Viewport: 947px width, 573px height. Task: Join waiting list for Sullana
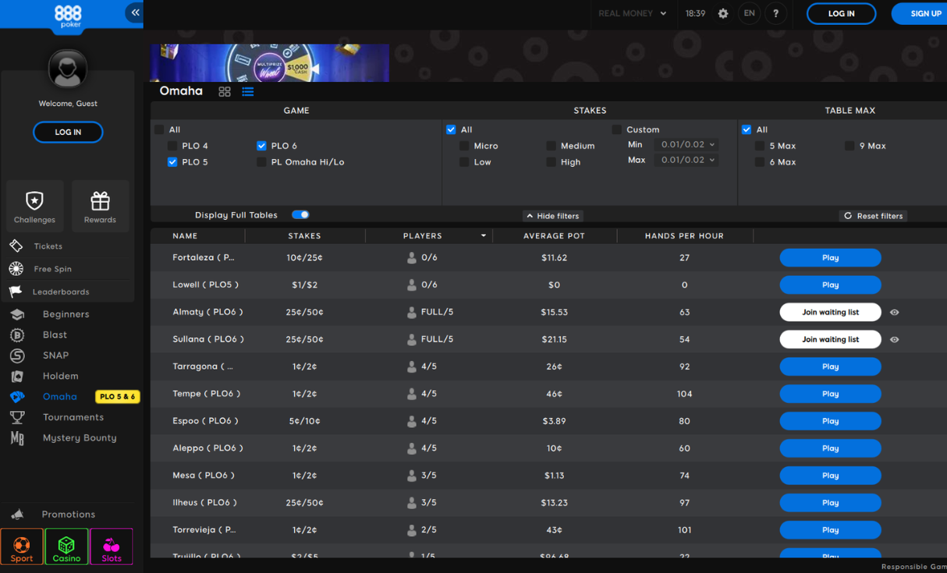(830, 340)
